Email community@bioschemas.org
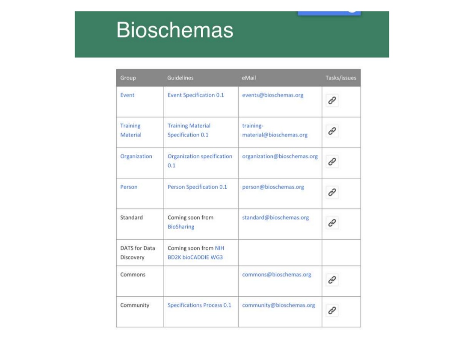The height and width of the screenshot is (337, 449). [x=278, y=305]
